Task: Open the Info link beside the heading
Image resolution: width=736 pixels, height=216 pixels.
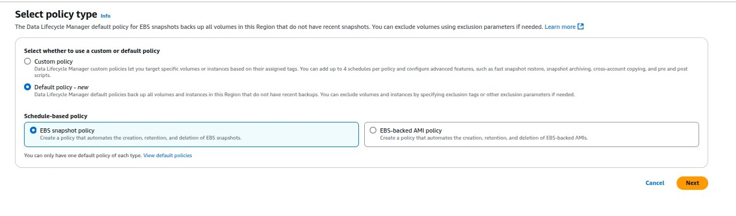Action: [x=105, y=16]
